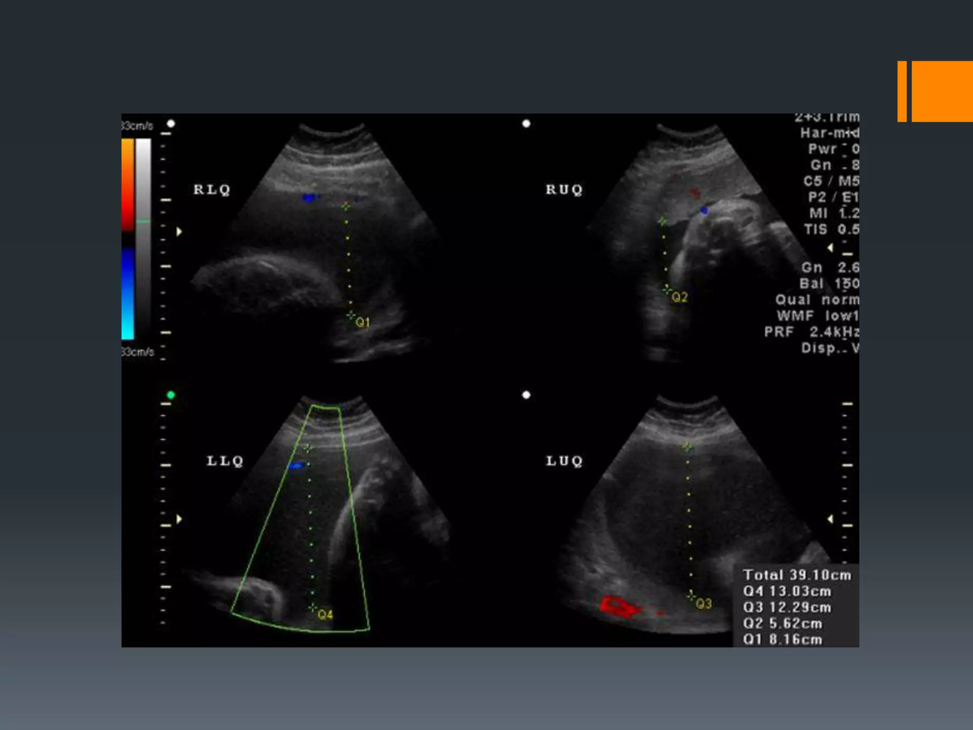Click the top caliper cross in LUQ image

tap(687, 446)
